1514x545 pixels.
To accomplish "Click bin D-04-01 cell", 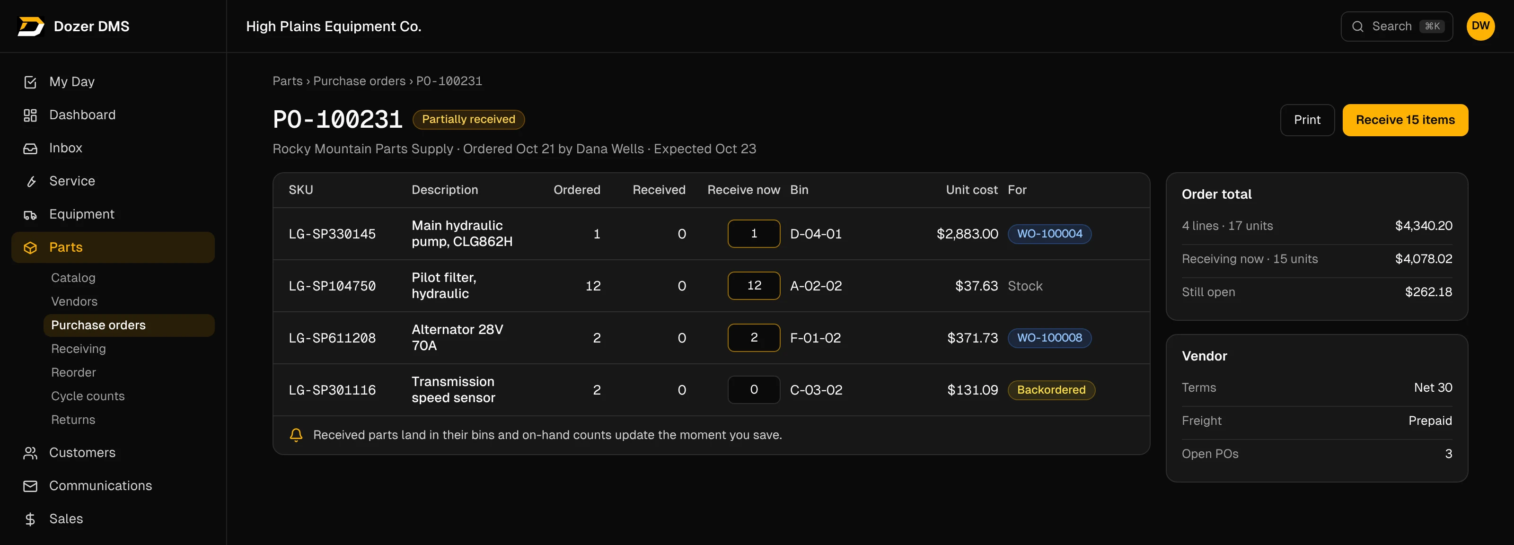I will (x=816, y=234).
